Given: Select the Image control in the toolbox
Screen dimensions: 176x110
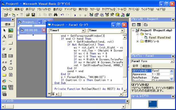Looking at the screenshot, I should coord(4,88).
